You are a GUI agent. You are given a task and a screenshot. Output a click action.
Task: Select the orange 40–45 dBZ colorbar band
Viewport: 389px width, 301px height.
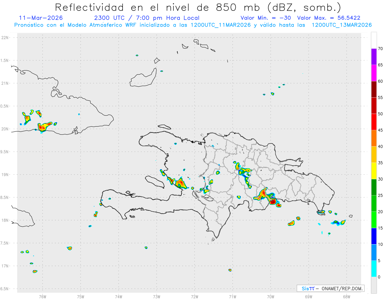[x=374, y=138]
